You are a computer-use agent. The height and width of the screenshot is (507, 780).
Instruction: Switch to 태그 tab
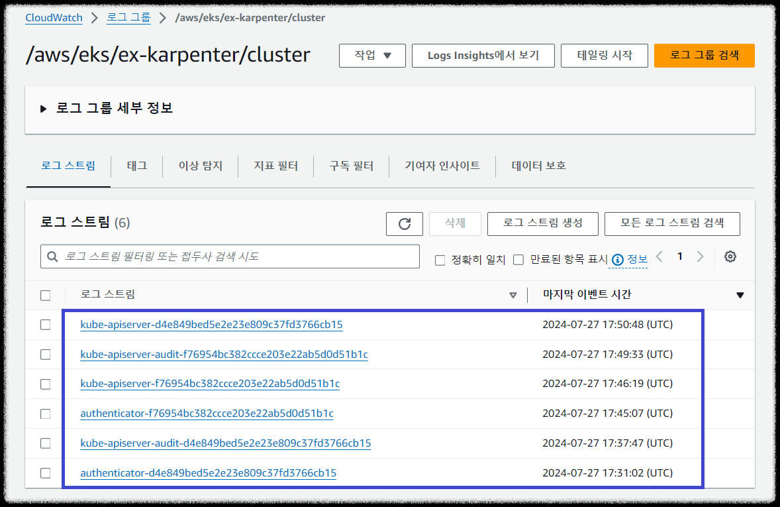tap(137, 166)
